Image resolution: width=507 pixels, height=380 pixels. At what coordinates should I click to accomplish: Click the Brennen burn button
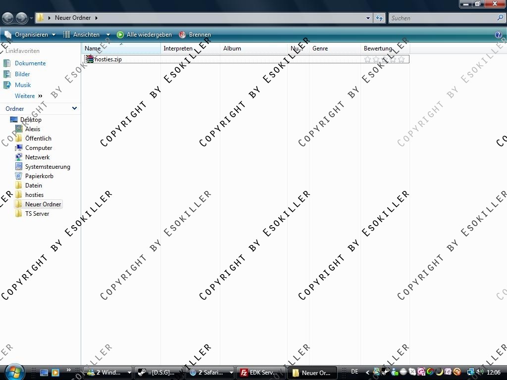(195, 35)
